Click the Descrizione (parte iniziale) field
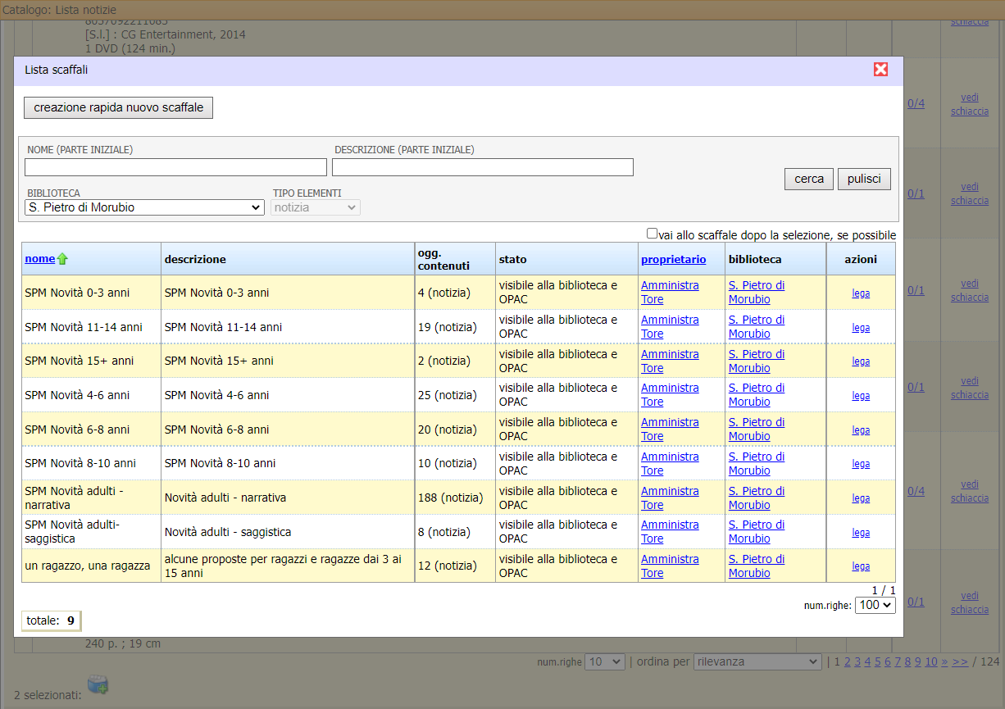 482,167
